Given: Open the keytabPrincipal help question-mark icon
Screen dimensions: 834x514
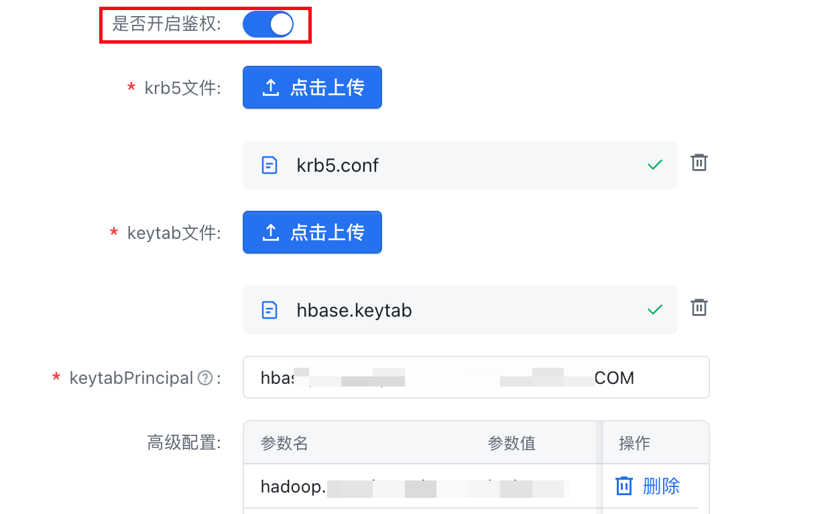Looking at the screenshot, I should click(205, 378).
